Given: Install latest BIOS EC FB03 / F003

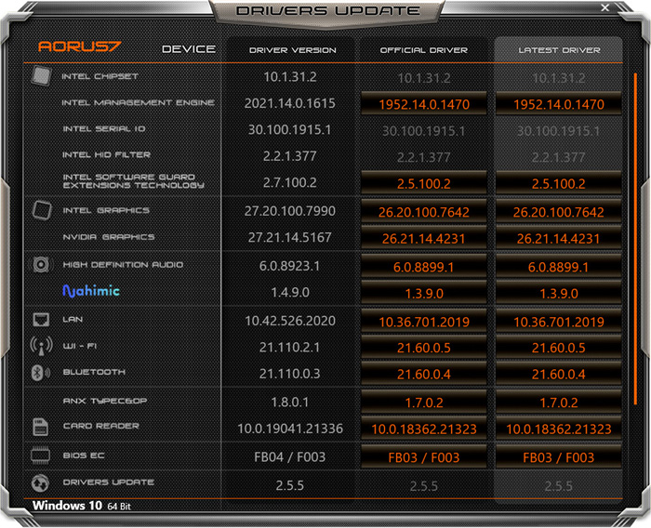Looking at the screenshot, I should [559, 457].
